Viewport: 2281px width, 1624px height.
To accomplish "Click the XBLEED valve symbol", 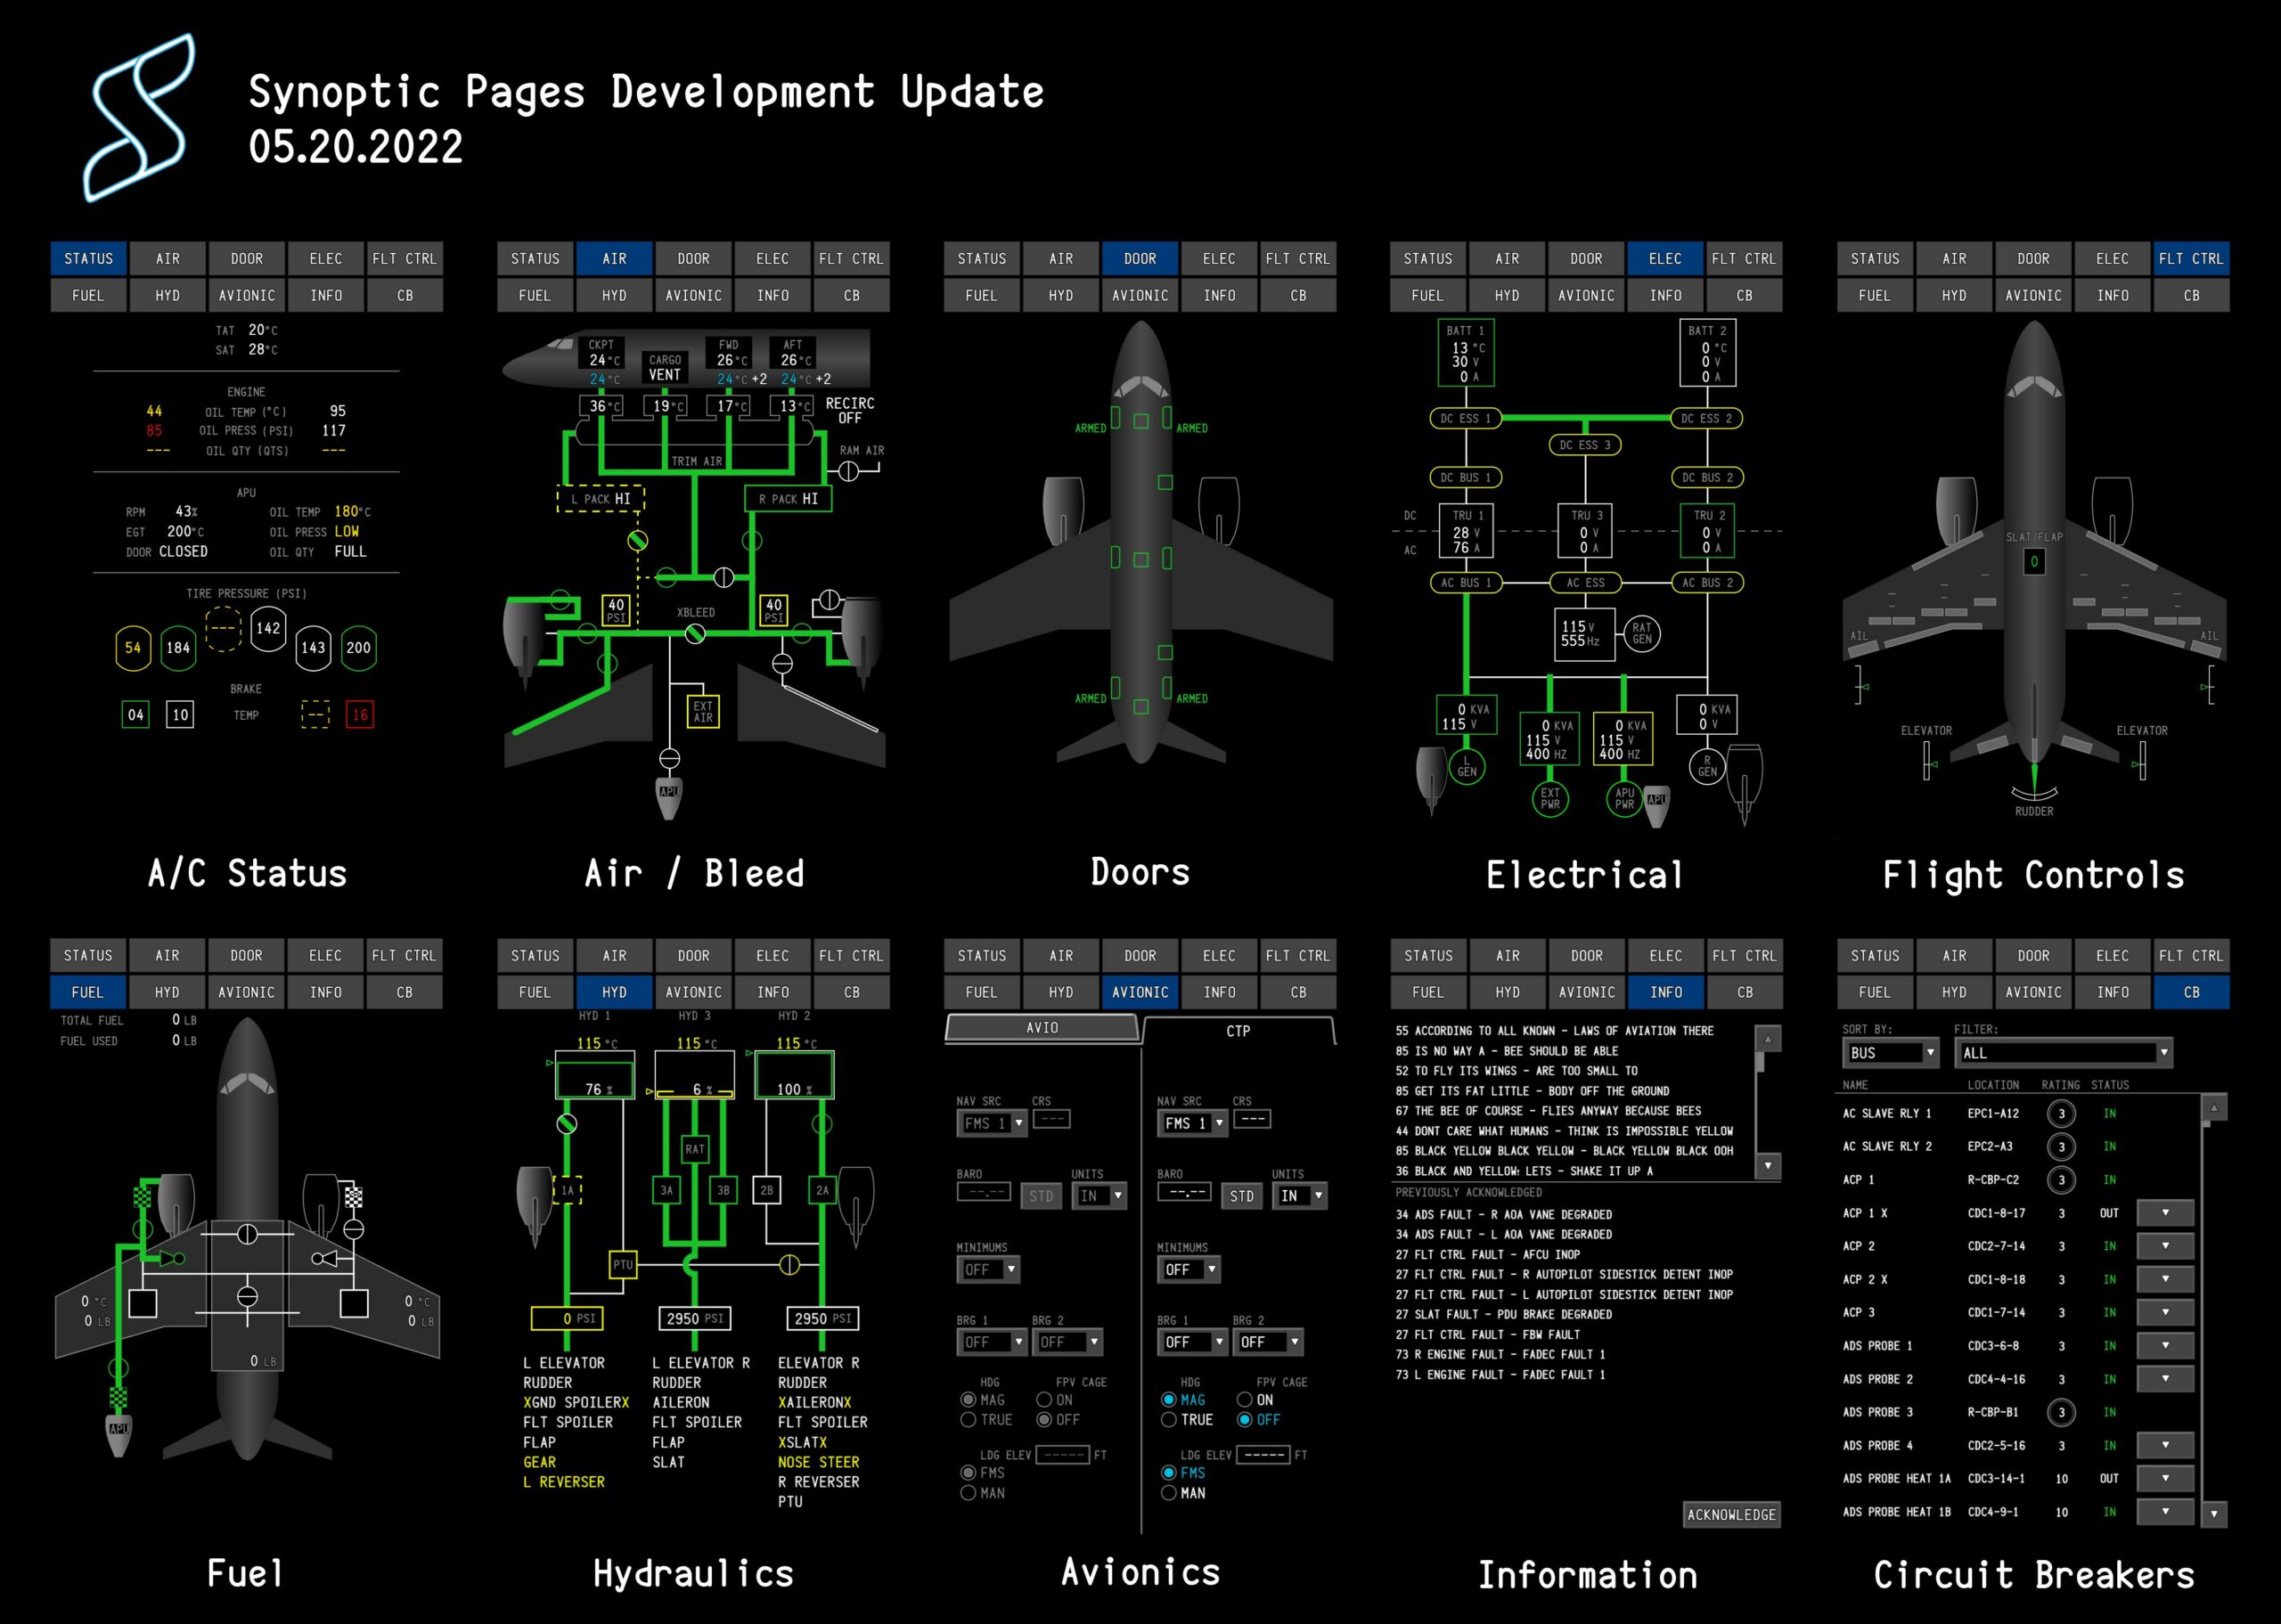I will tap(695, 633).
